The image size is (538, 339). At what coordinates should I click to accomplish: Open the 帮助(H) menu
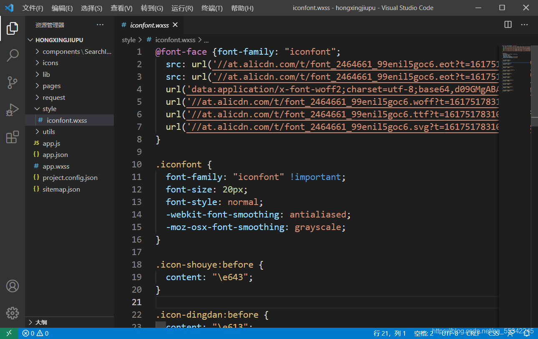(x=242, y=8)
